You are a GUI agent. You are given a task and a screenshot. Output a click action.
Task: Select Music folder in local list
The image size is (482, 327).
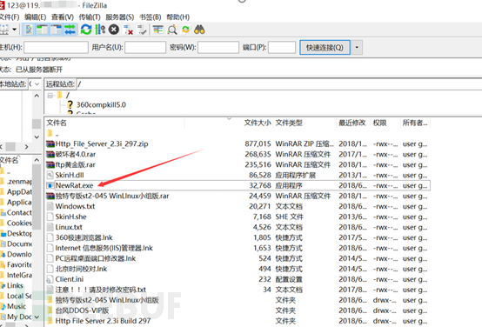click(x=17, y=306)
